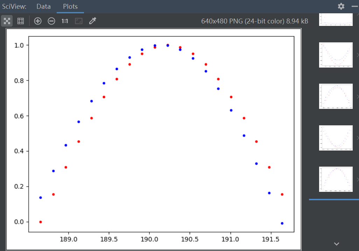Set actual size with 1:1 icon
The height and width of the screenshot is (251, 359).
pos(65,21)
